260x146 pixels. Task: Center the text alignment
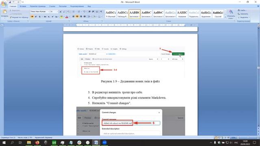(77, 17)
